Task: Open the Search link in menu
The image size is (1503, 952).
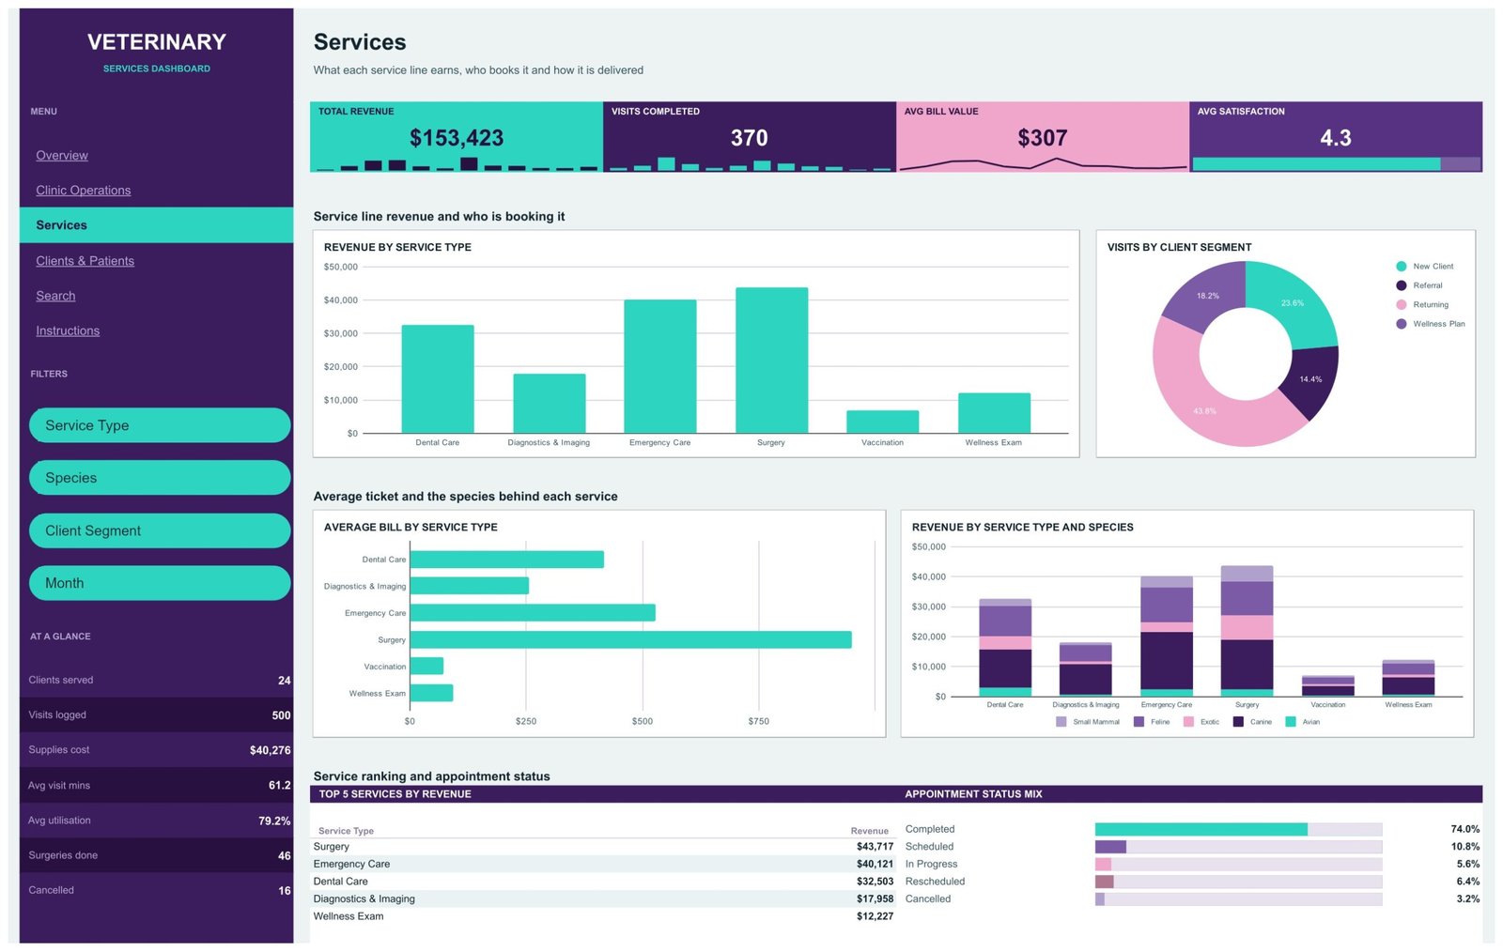Action: point(55,296)
